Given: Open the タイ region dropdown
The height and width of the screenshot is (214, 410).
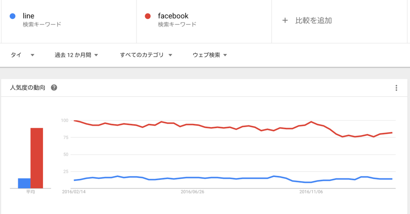Looking at the screenshot, I should click(22, 55).
